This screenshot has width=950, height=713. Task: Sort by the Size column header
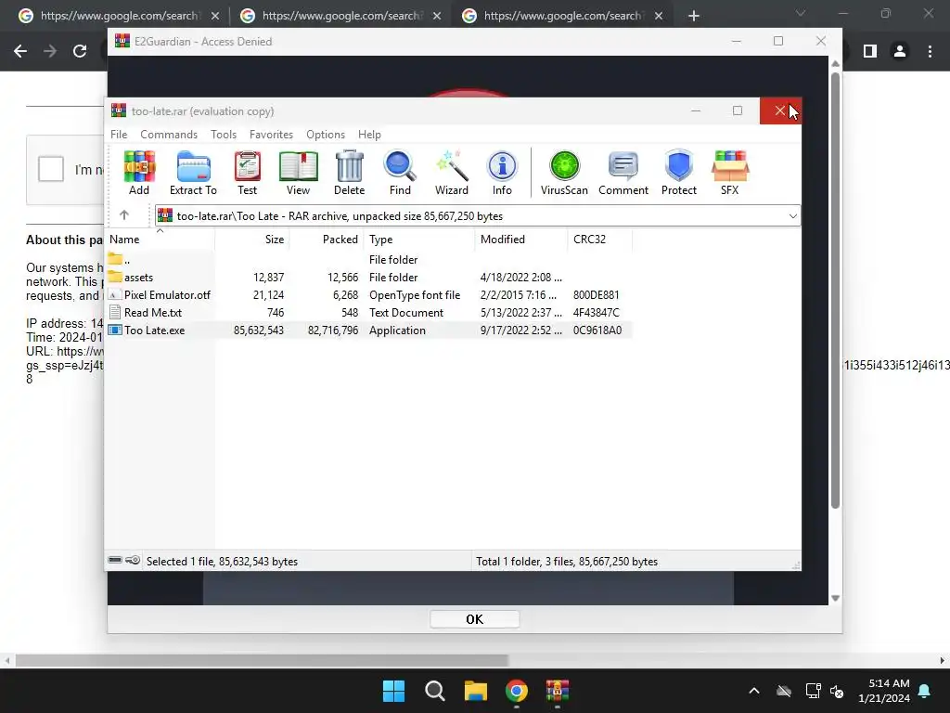tap(252, 240)
